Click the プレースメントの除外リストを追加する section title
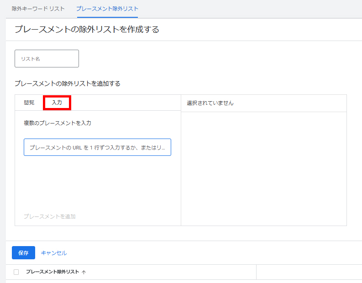Screen dimensions: 362x283 (x=68, y=84)
